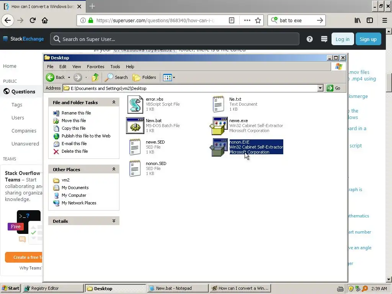Click Rename this file task link

[x=76, y=113]
